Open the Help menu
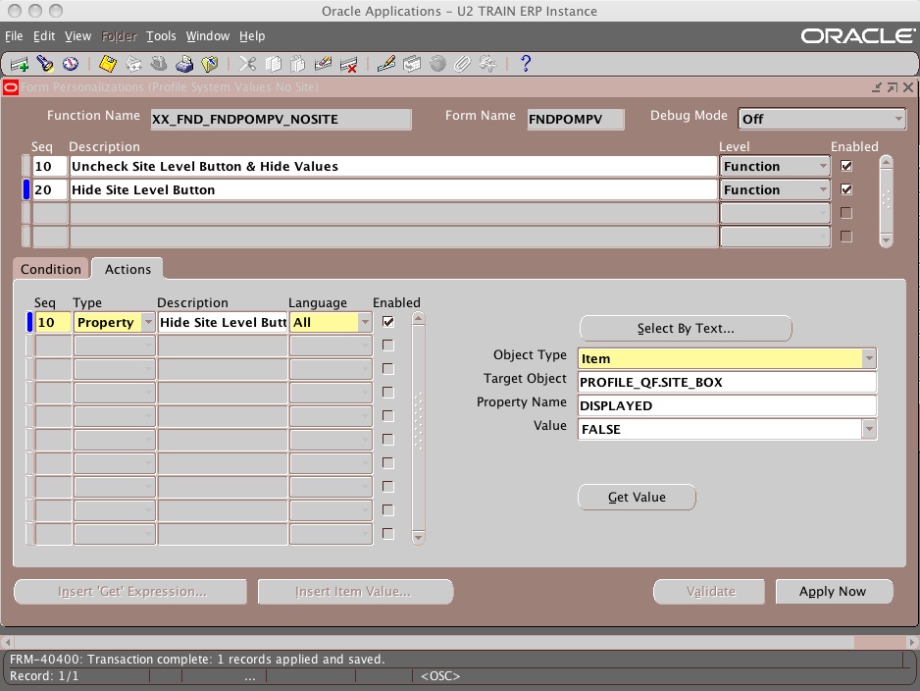This screenshot has width=920, height=691. coord(252,35)
